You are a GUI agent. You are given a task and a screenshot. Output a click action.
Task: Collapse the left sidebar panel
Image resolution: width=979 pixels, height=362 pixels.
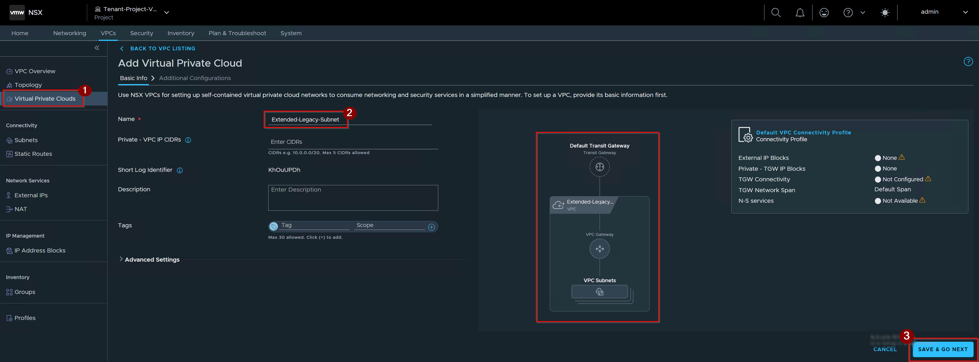pos(97,48)
